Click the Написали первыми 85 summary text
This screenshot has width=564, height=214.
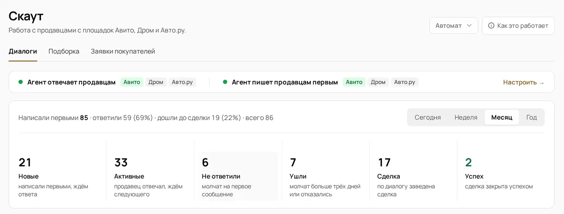pos(53,118)
